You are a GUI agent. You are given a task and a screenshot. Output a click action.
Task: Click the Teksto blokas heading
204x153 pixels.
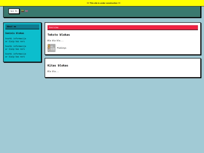coord(59,35)
